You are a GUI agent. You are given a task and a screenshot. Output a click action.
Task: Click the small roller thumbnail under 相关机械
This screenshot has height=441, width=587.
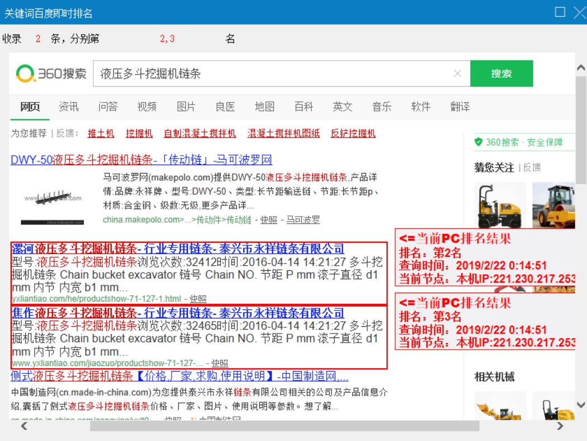pyautogui.click(x=553, y=406)
